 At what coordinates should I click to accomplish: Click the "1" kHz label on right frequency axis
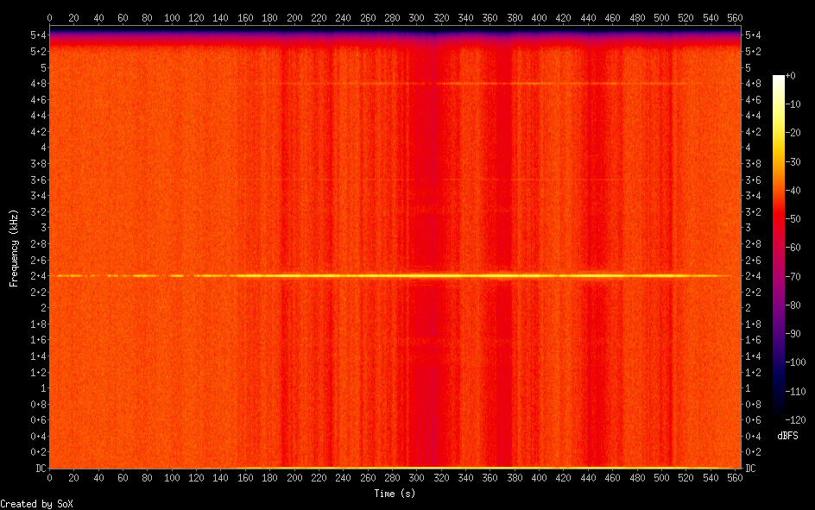(747, 388)
